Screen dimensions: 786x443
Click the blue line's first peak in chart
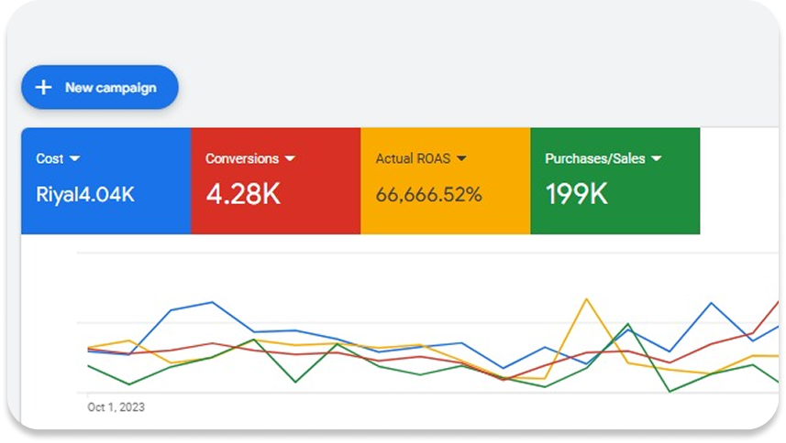point(212,302)
